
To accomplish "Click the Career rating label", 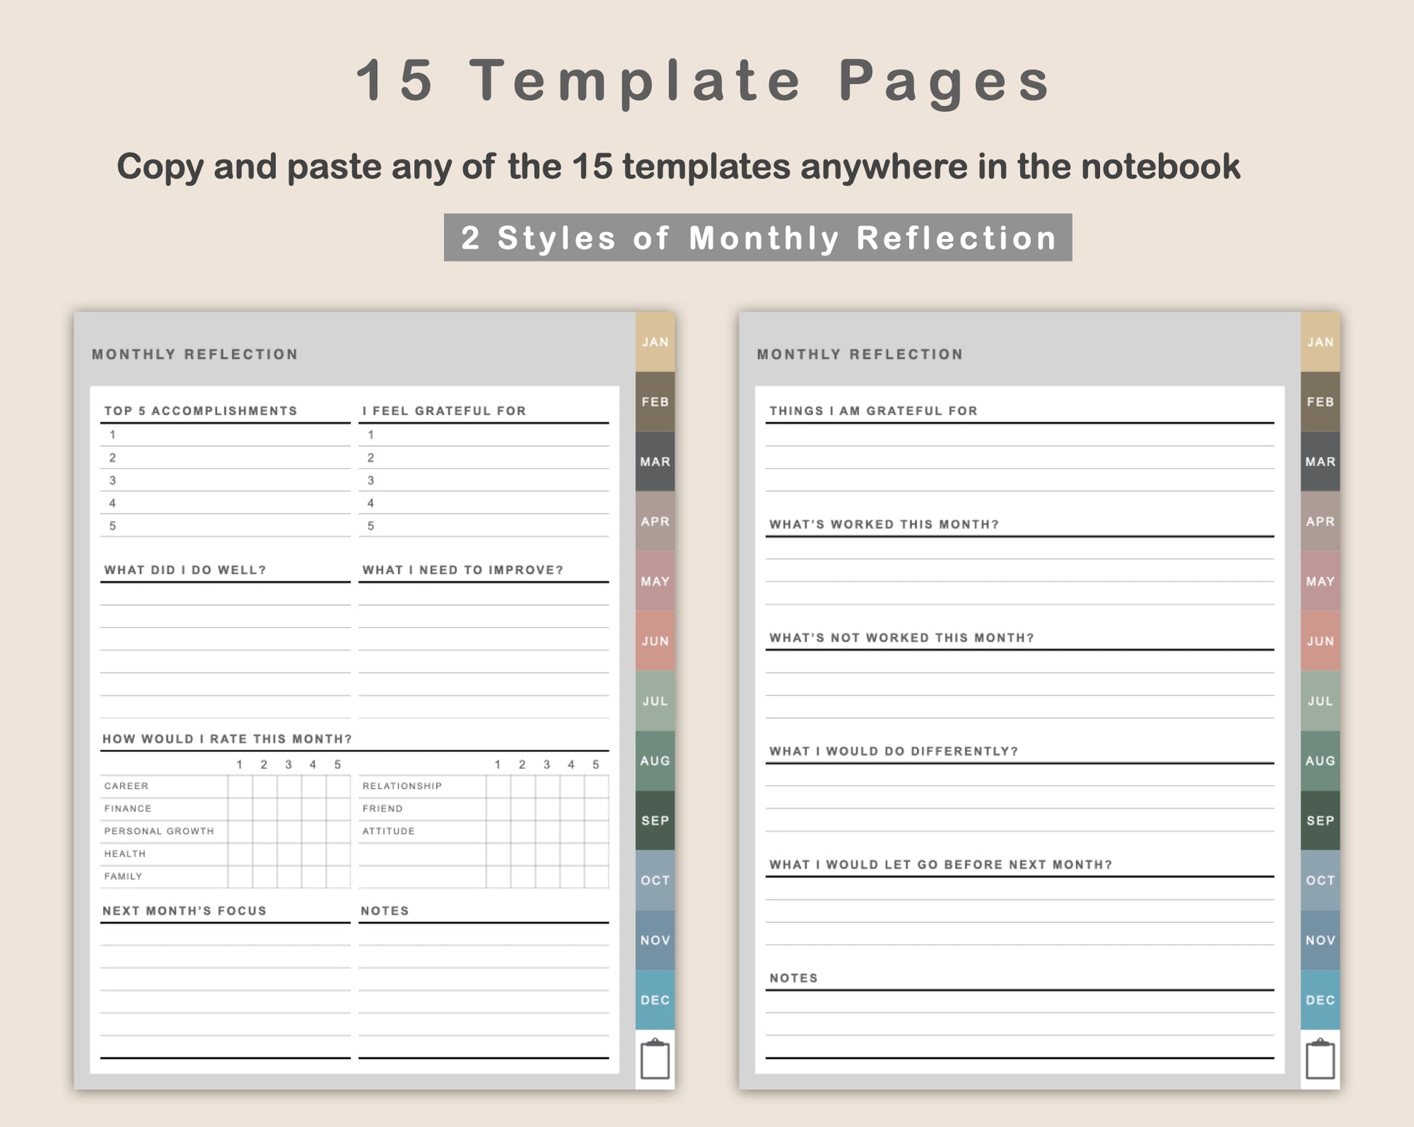I will 126,785.
